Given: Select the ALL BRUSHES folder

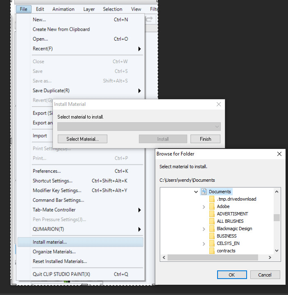Looking at the screenshot, I should (x=230, y=221).
